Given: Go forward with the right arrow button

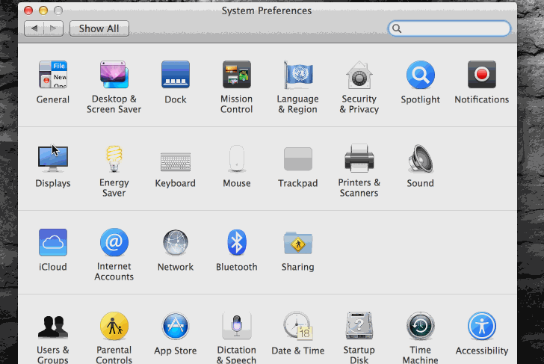Looking at the screenshot, I should (54, 28).
